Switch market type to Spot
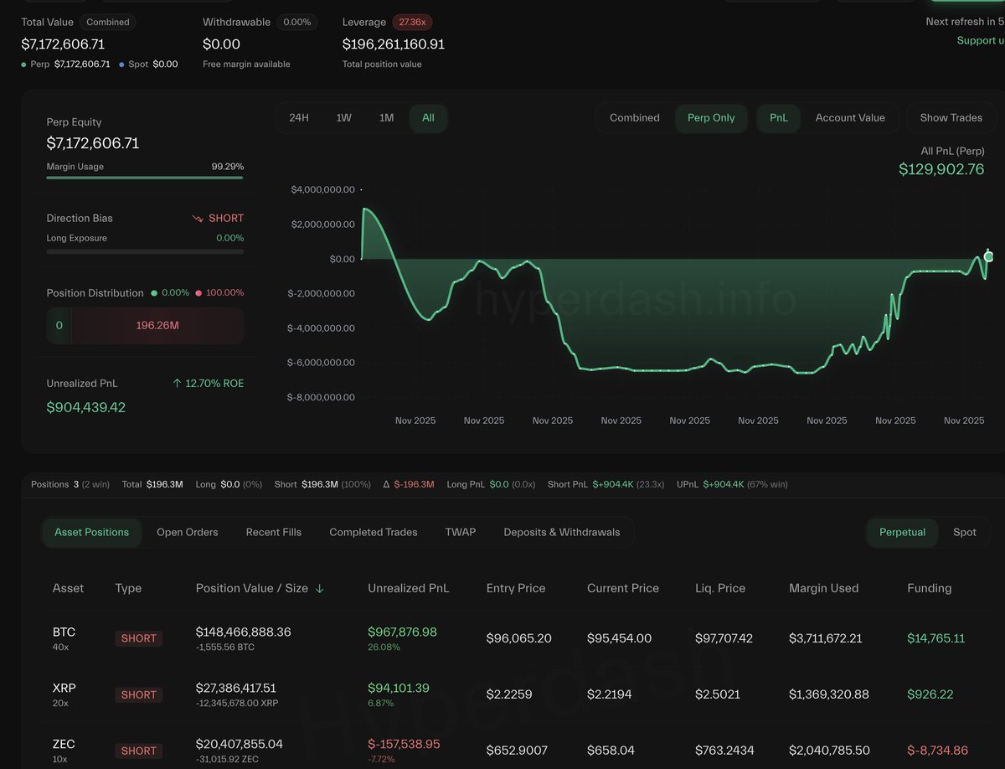Image resolution: width=1005 pixels, height=769 pixels. click(964, 532)
